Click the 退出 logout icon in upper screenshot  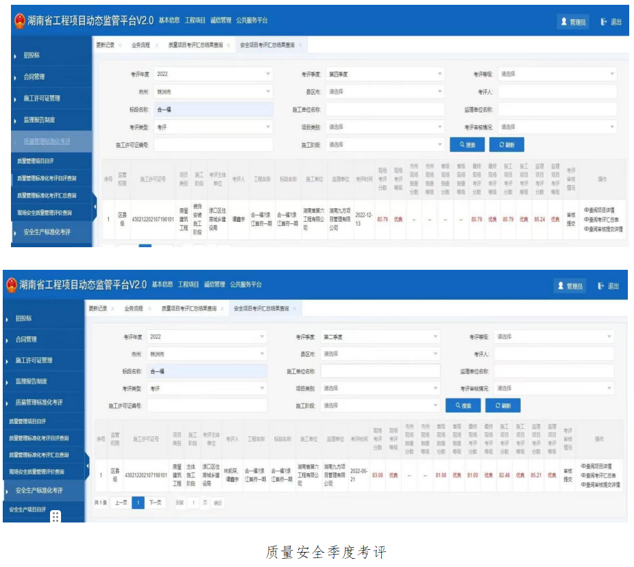(604, 22)
